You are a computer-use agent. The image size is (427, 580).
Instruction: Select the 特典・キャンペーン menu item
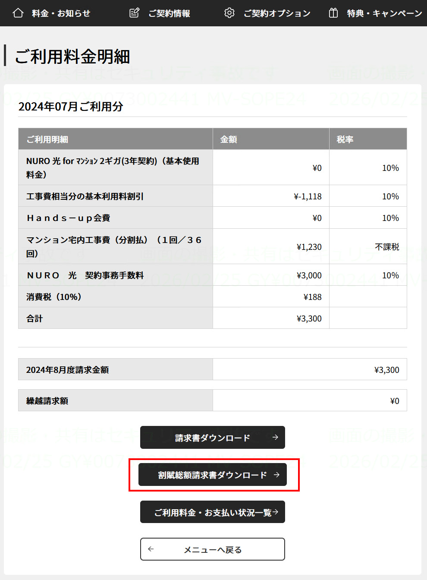coord(384,13)
